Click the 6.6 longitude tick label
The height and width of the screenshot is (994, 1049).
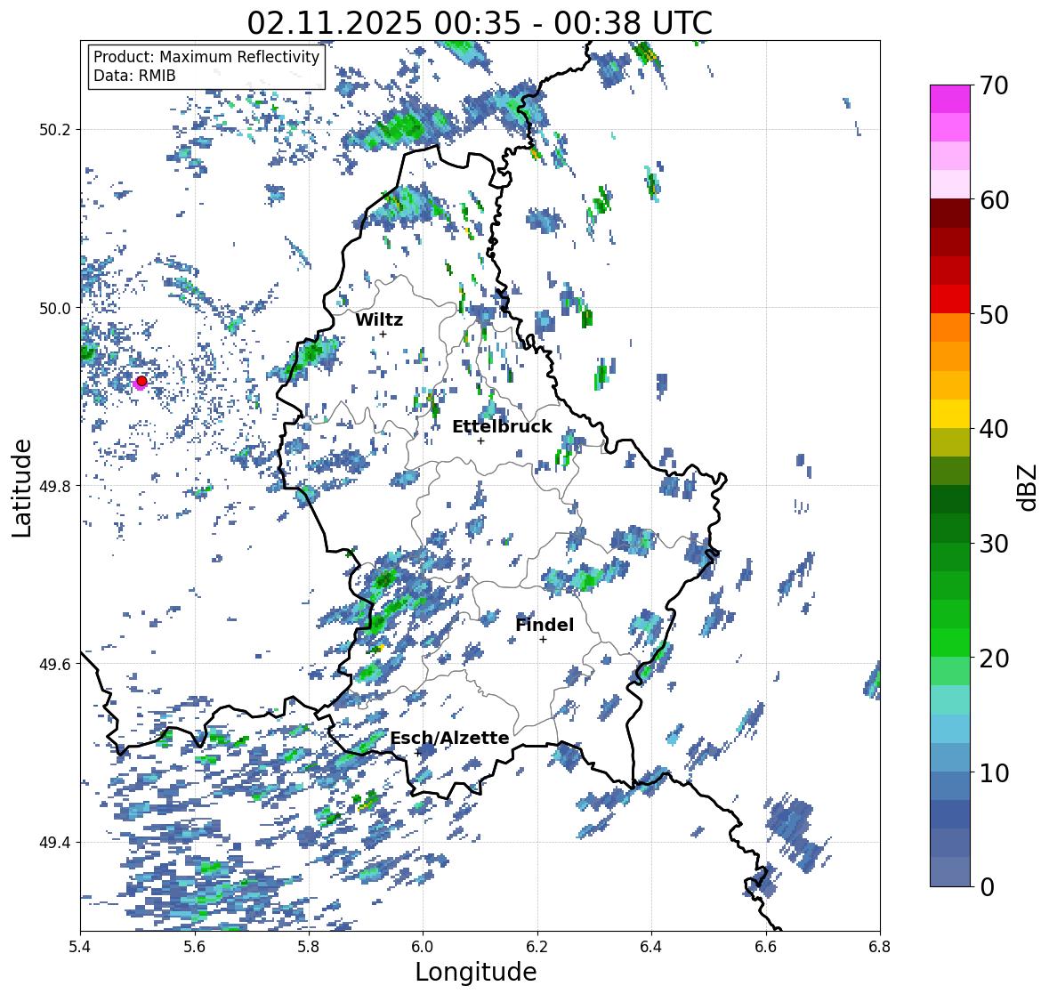pos(765,946)
